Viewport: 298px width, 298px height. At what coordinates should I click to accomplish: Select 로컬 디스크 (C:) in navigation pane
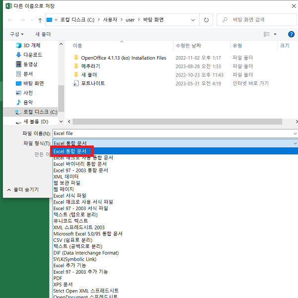(x=31, y=112)
